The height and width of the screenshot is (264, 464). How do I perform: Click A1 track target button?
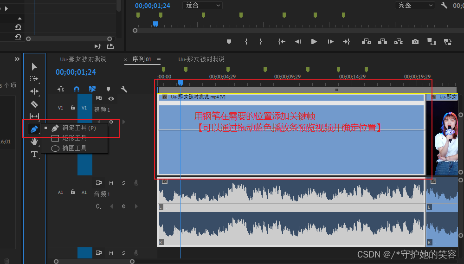tap(84, 193)
